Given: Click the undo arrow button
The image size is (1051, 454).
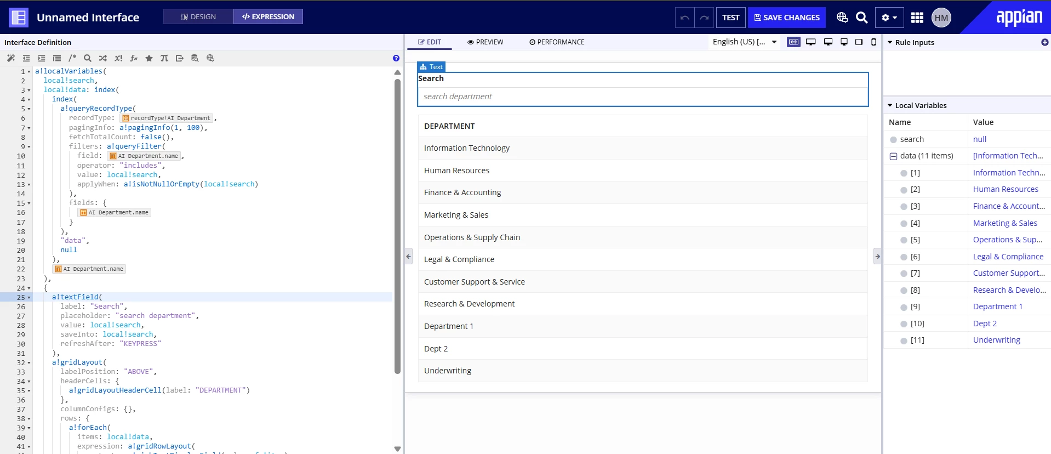Looking at the screenshot, I should pyautogui.click(x=685, y=18).
